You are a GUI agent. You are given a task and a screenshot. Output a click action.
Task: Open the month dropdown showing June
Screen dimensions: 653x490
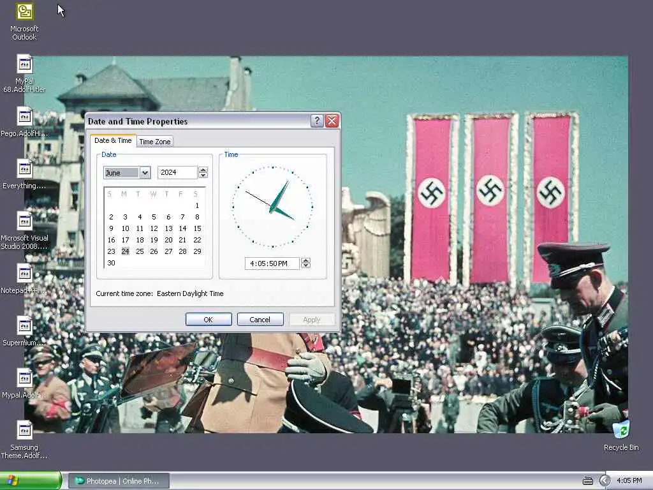145,172
